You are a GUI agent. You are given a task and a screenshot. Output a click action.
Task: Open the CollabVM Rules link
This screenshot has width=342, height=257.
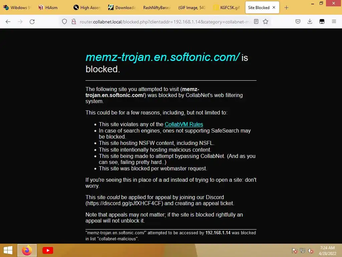pos(184,124)
